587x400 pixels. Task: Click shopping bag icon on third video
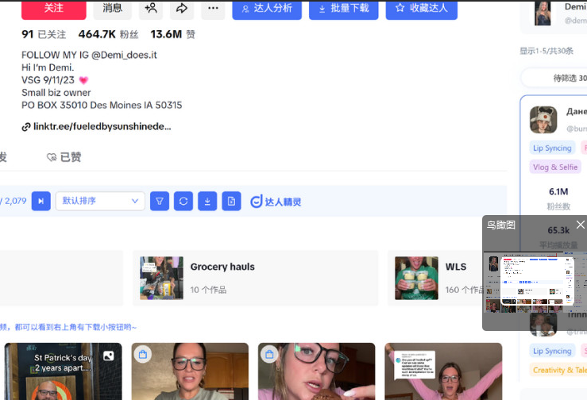coord(269,354)
